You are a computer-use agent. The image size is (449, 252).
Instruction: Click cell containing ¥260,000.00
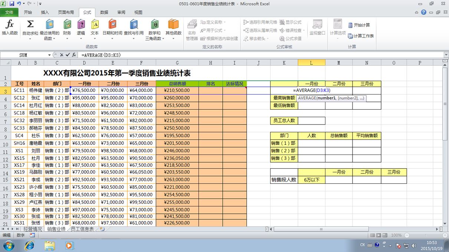(177, 98)
